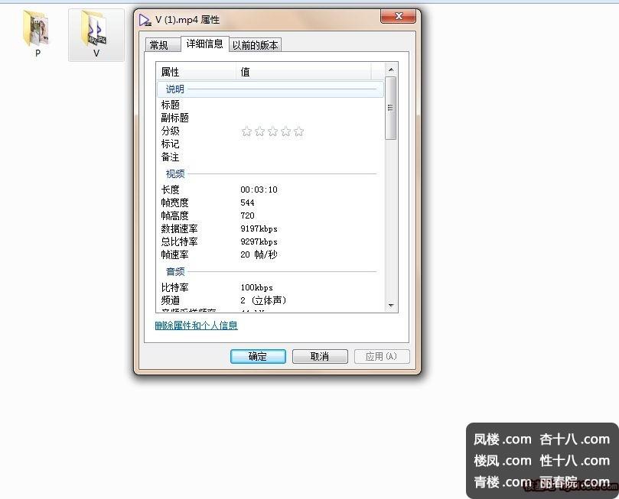
Task: Select the 详细信息 tab
Action: 204,44
